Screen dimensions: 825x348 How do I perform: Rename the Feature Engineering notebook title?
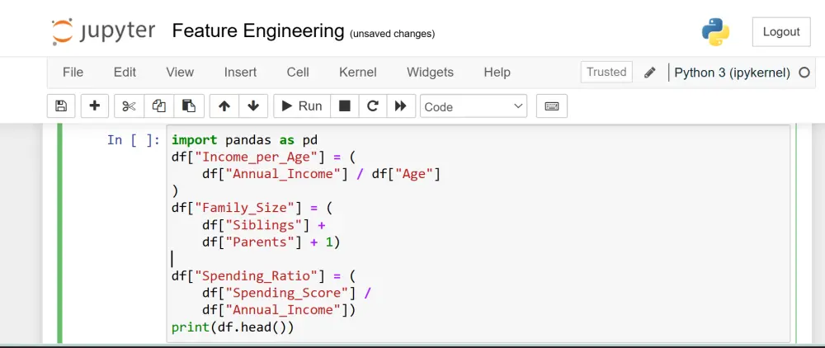tap(257, 31)
